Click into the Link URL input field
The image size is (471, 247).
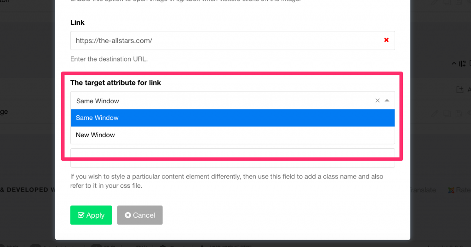tap(225, 40)
